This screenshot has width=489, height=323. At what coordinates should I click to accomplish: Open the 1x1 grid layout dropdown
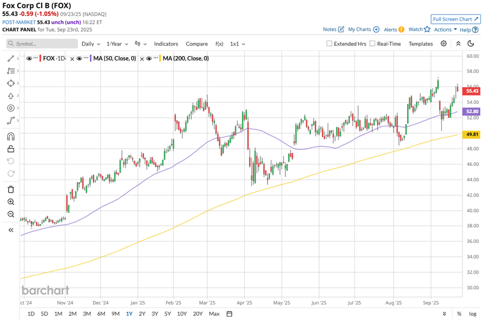pos(238,44)
